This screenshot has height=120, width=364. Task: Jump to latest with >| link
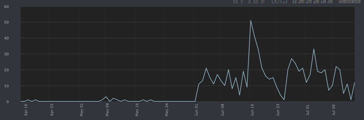[x=262, y=1]
